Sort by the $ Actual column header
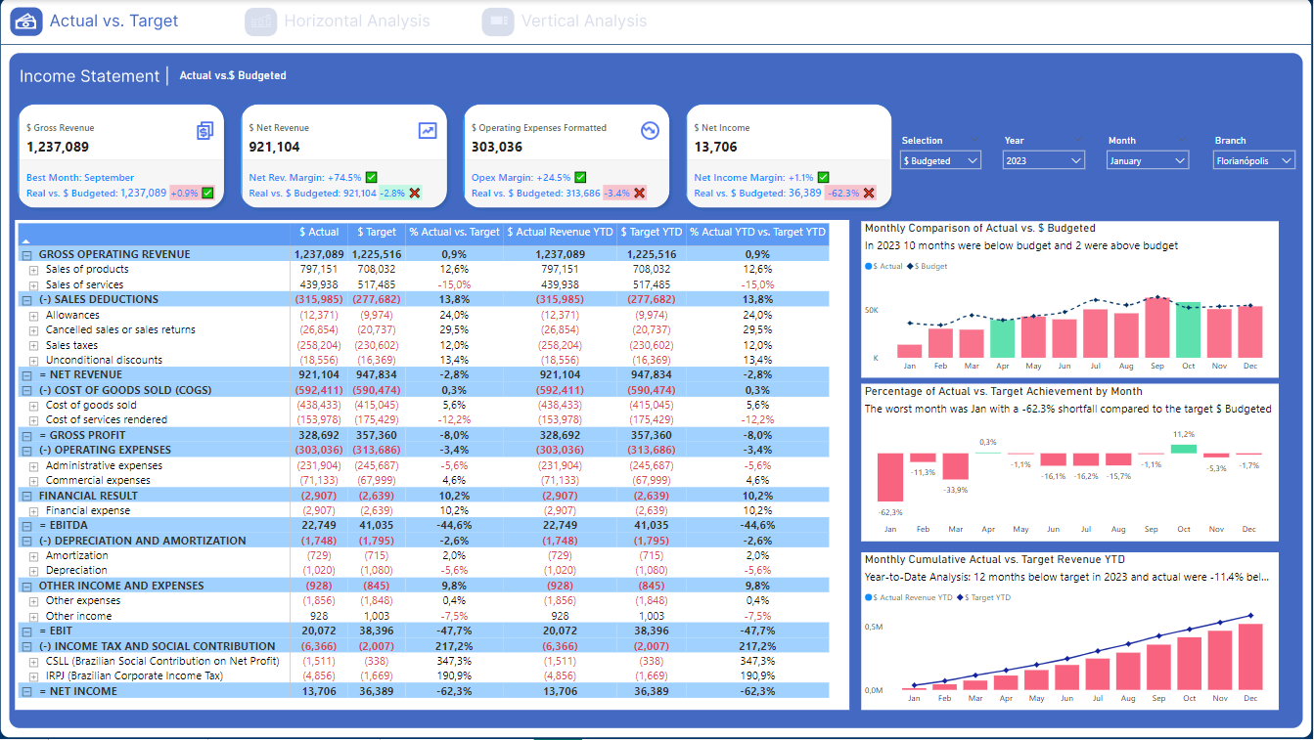 point(320,232)
